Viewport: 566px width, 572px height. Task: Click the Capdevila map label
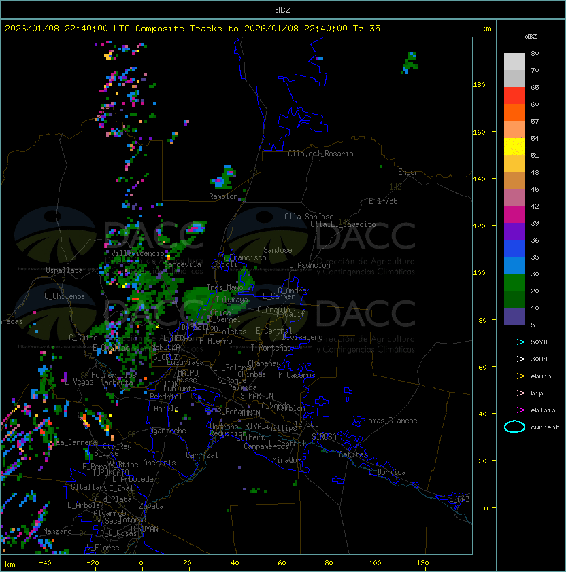[183, 264]
